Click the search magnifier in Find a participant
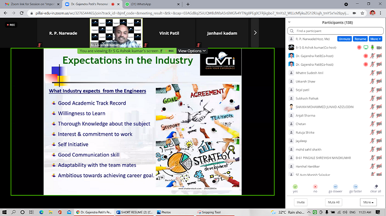 [x=292, y=31]
